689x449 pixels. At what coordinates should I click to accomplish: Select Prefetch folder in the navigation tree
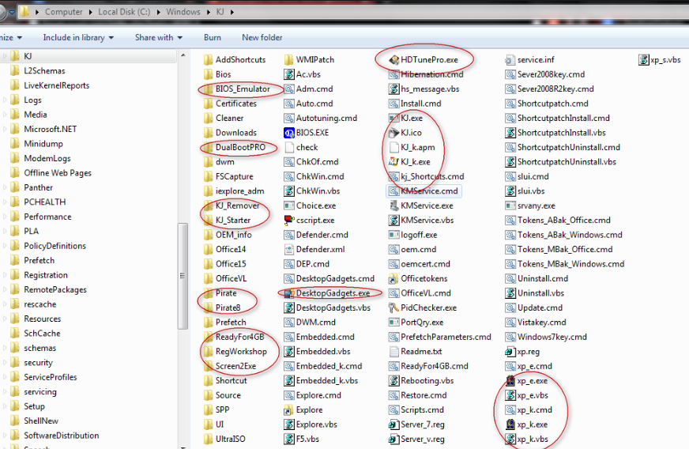(39, 260)
